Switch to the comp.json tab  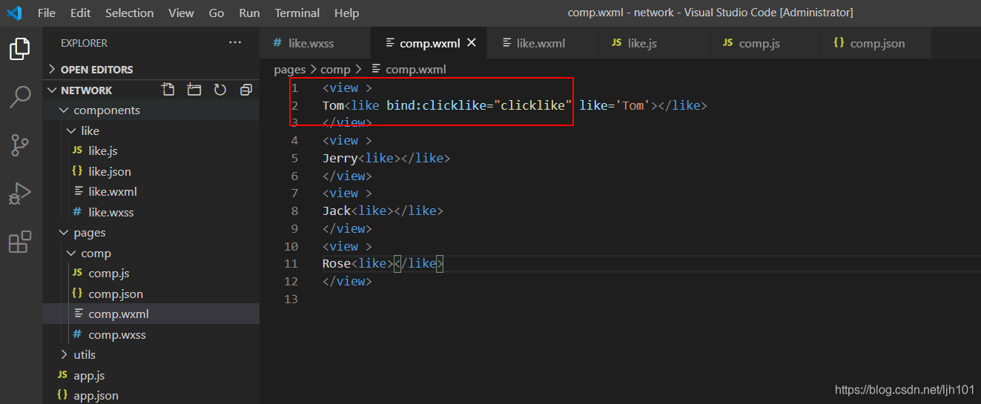pos(877,43)
